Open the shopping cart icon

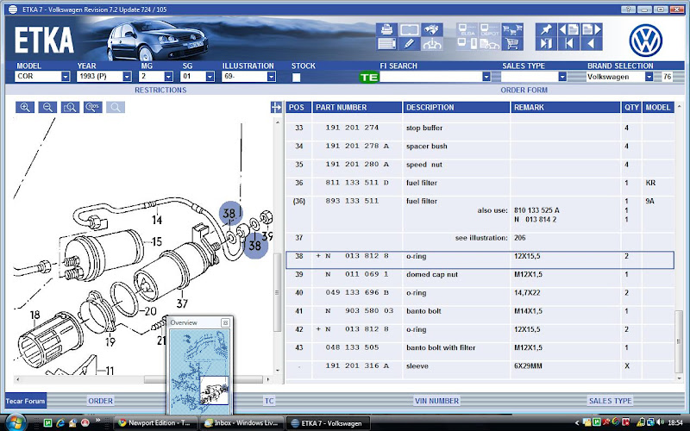click(x=511, y=43)
